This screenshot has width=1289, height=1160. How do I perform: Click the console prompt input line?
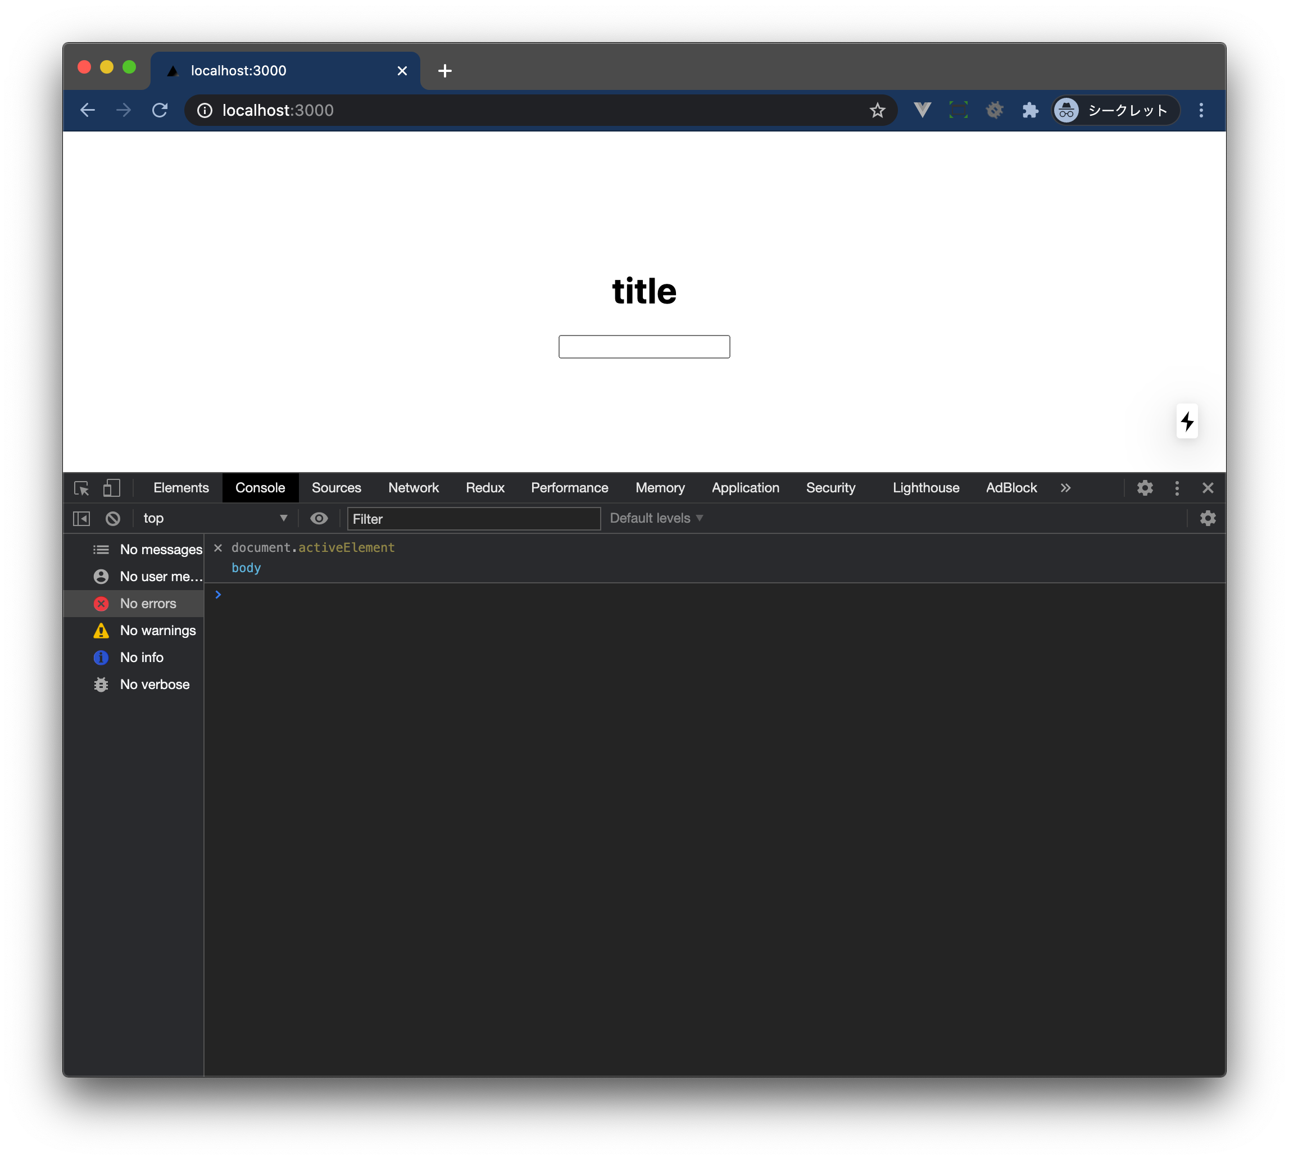click(x=714, y=595)
